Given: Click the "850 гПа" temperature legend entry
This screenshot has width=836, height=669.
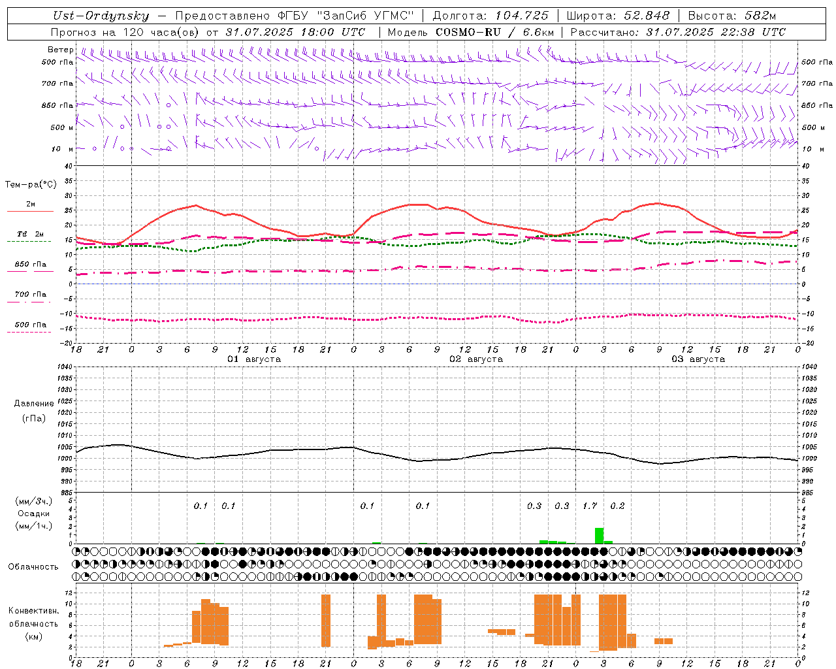Looking at the screenshot, I should (31, 265).
